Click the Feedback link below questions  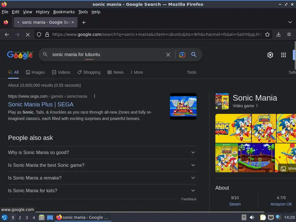(189, 199)
